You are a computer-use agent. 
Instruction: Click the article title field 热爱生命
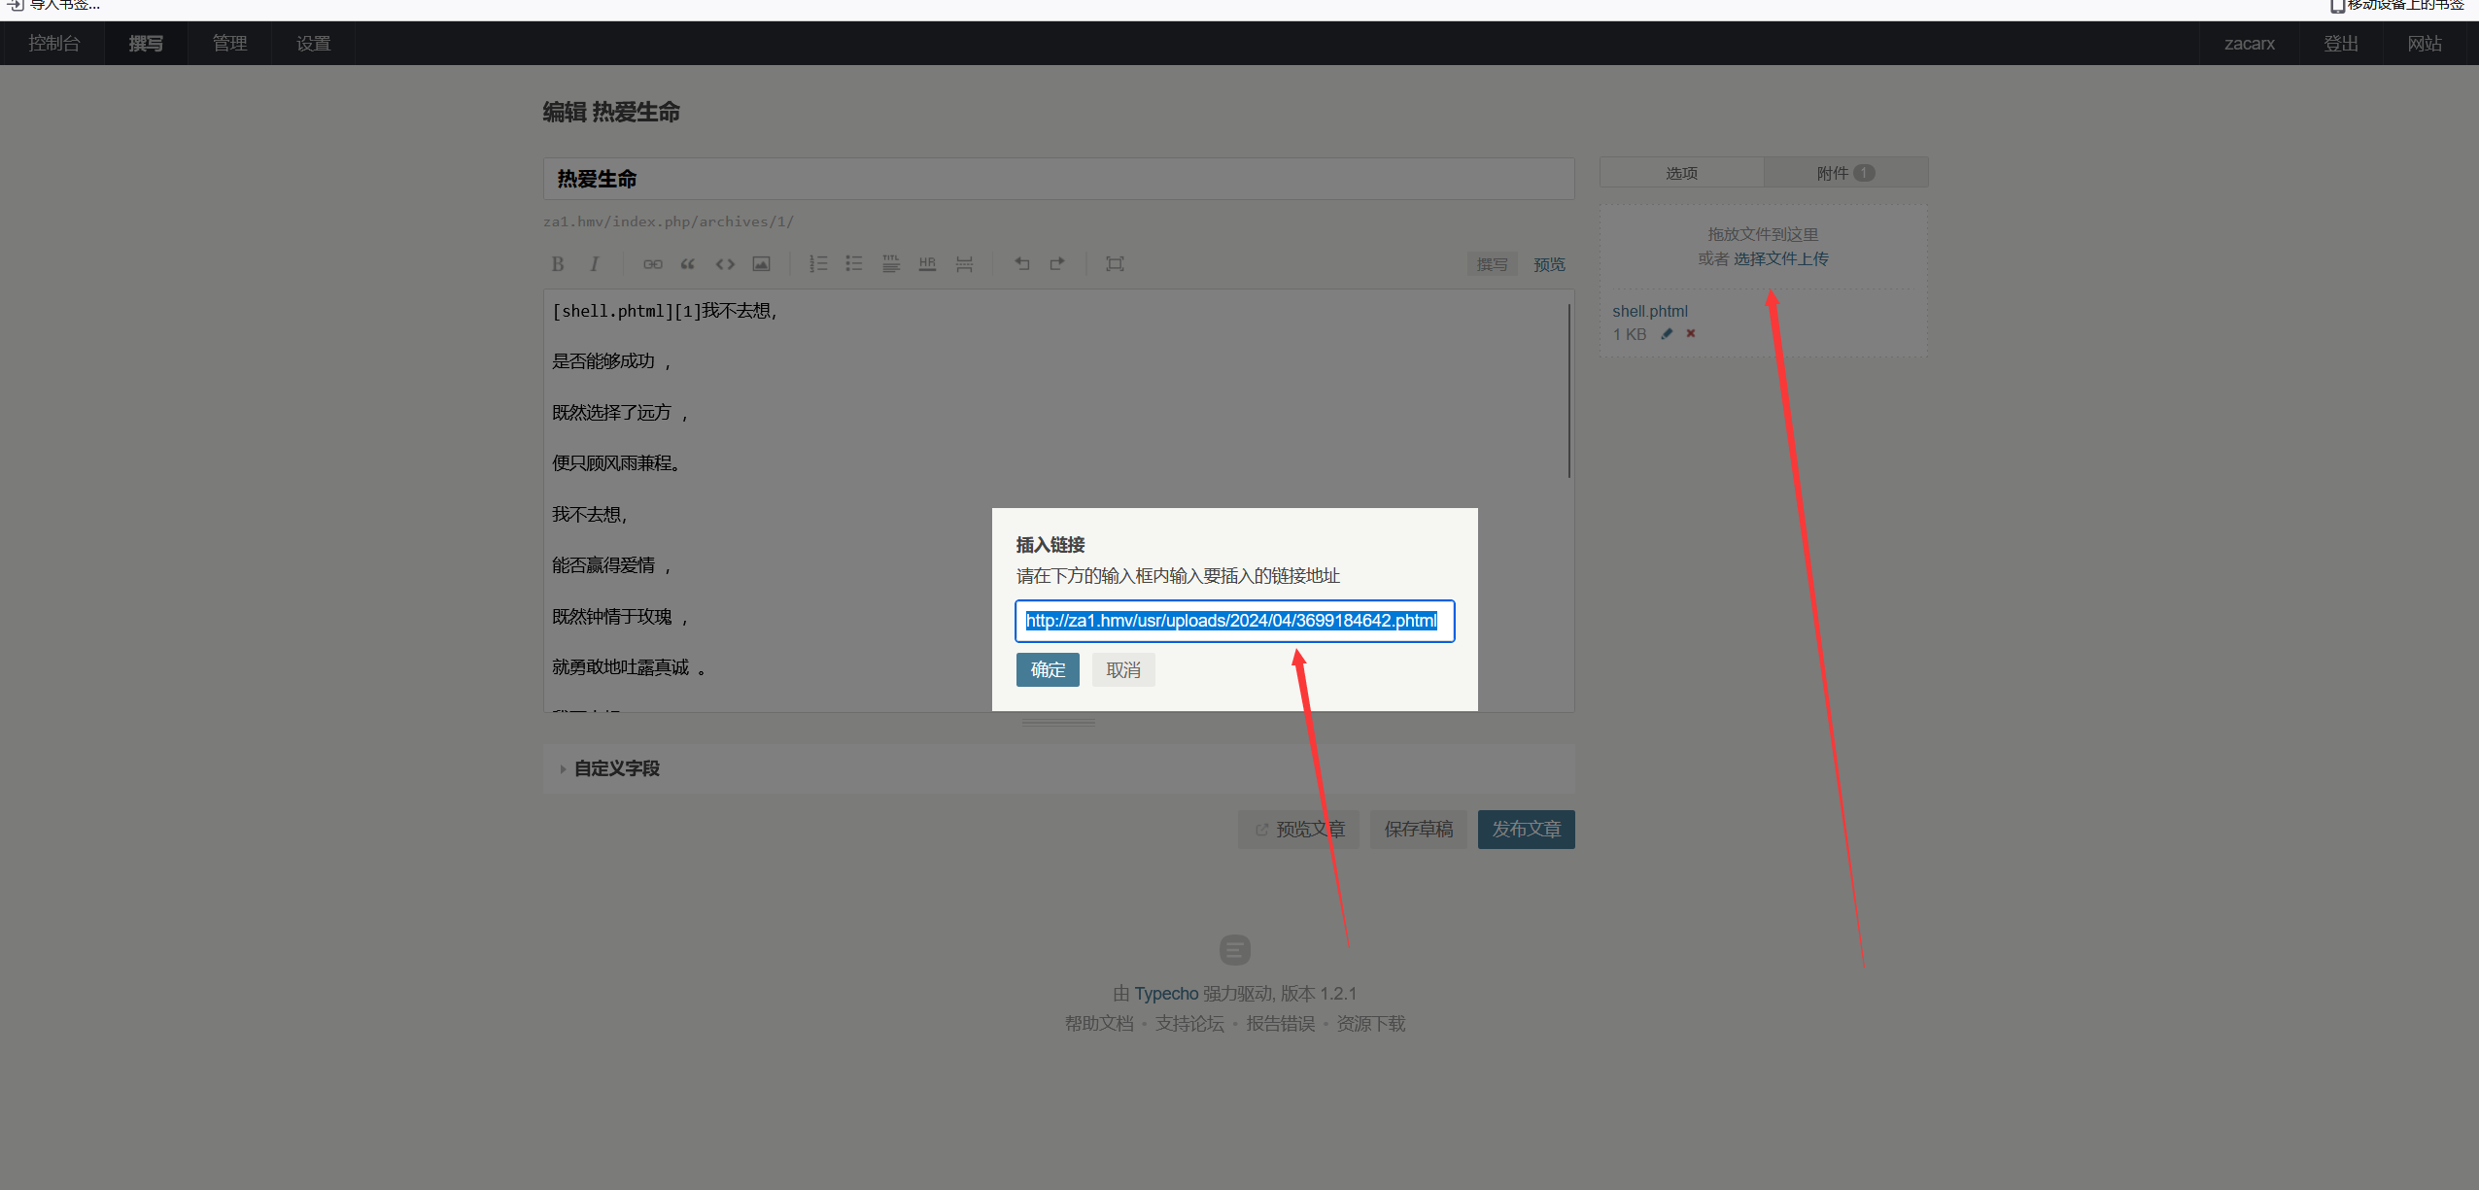click(1058, 180)
